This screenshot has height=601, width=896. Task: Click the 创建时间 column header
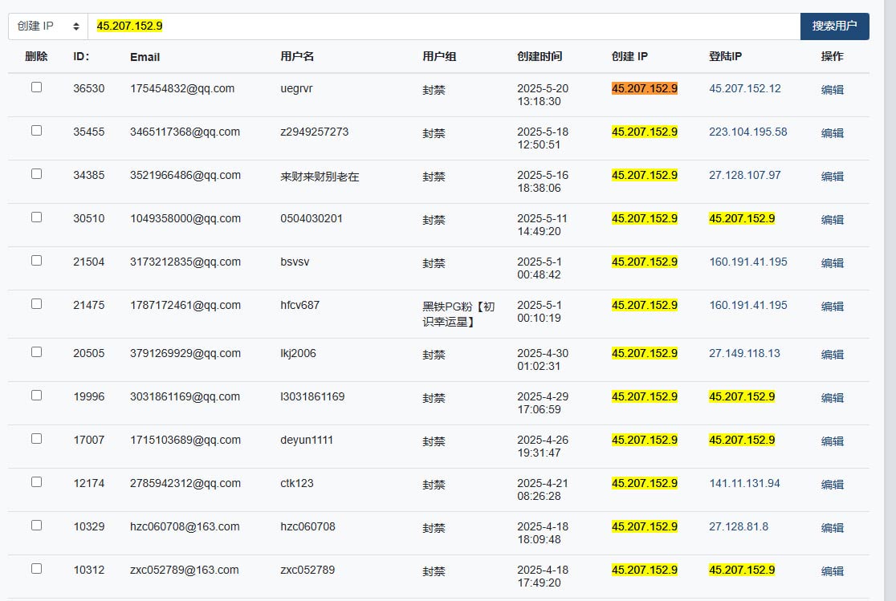pyautogui.click(x=540, y=56)
